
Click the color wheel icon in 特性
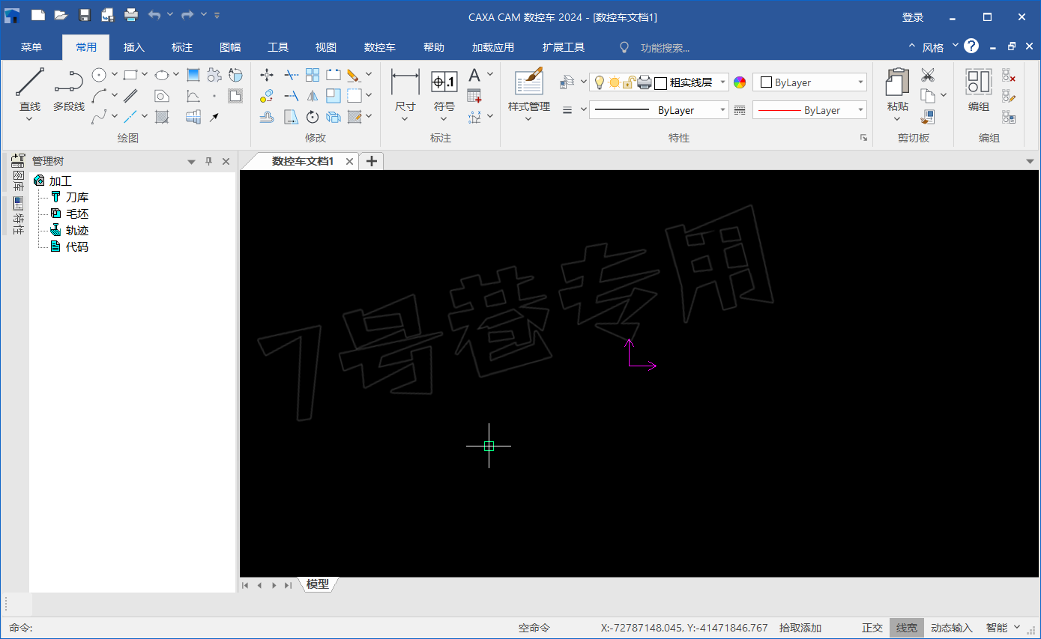point(740,82)
